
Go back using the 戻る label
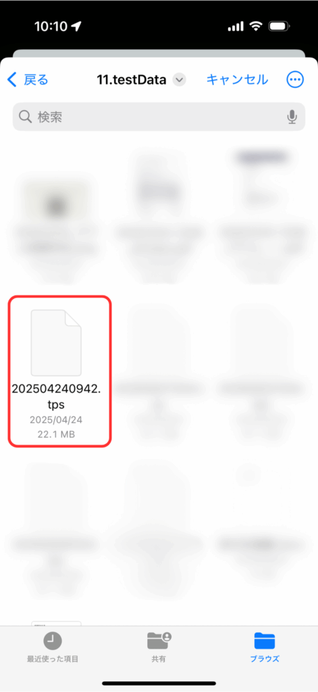tap(36, 80)
